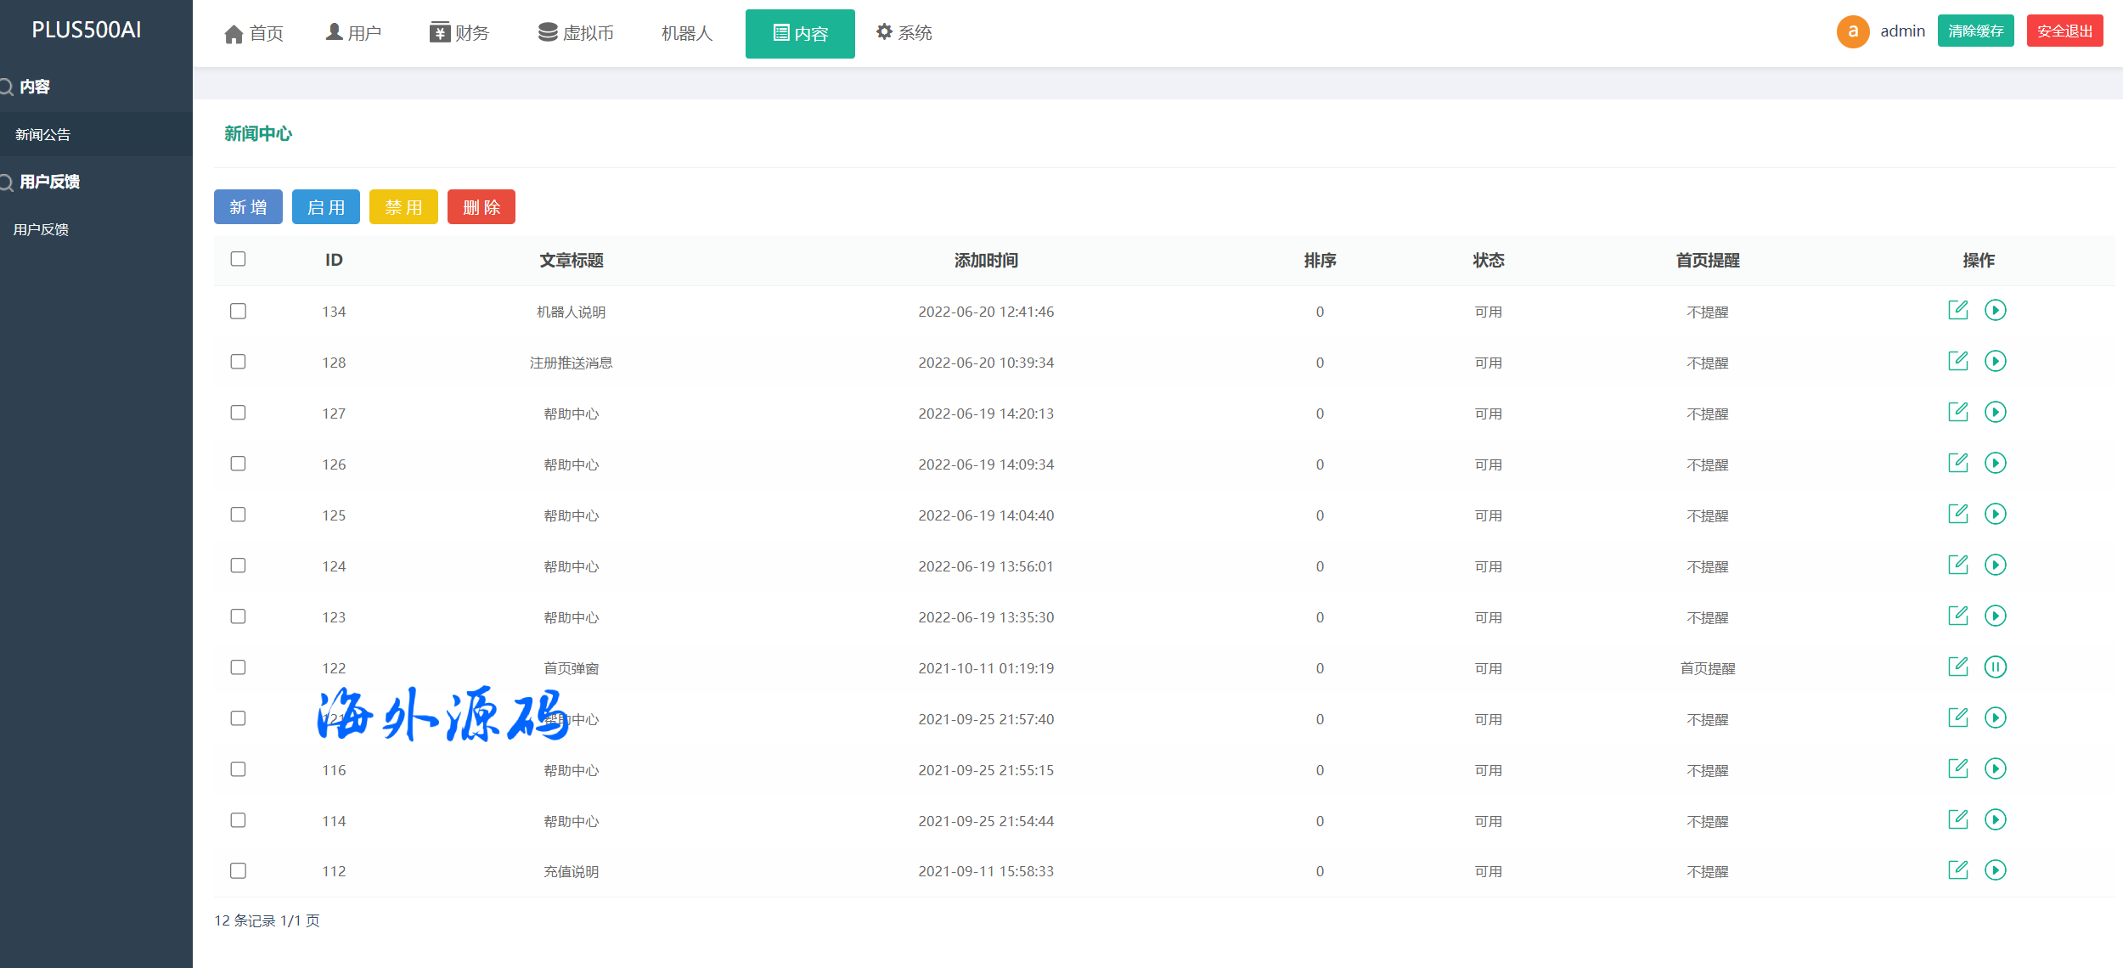Click play icon for article 125

tap(1995, 514)
